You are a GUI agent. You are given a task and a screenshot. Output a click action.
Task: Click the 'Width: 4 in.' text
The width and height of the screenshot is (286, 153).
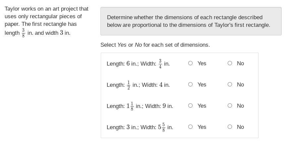click(x=156, y=85)
